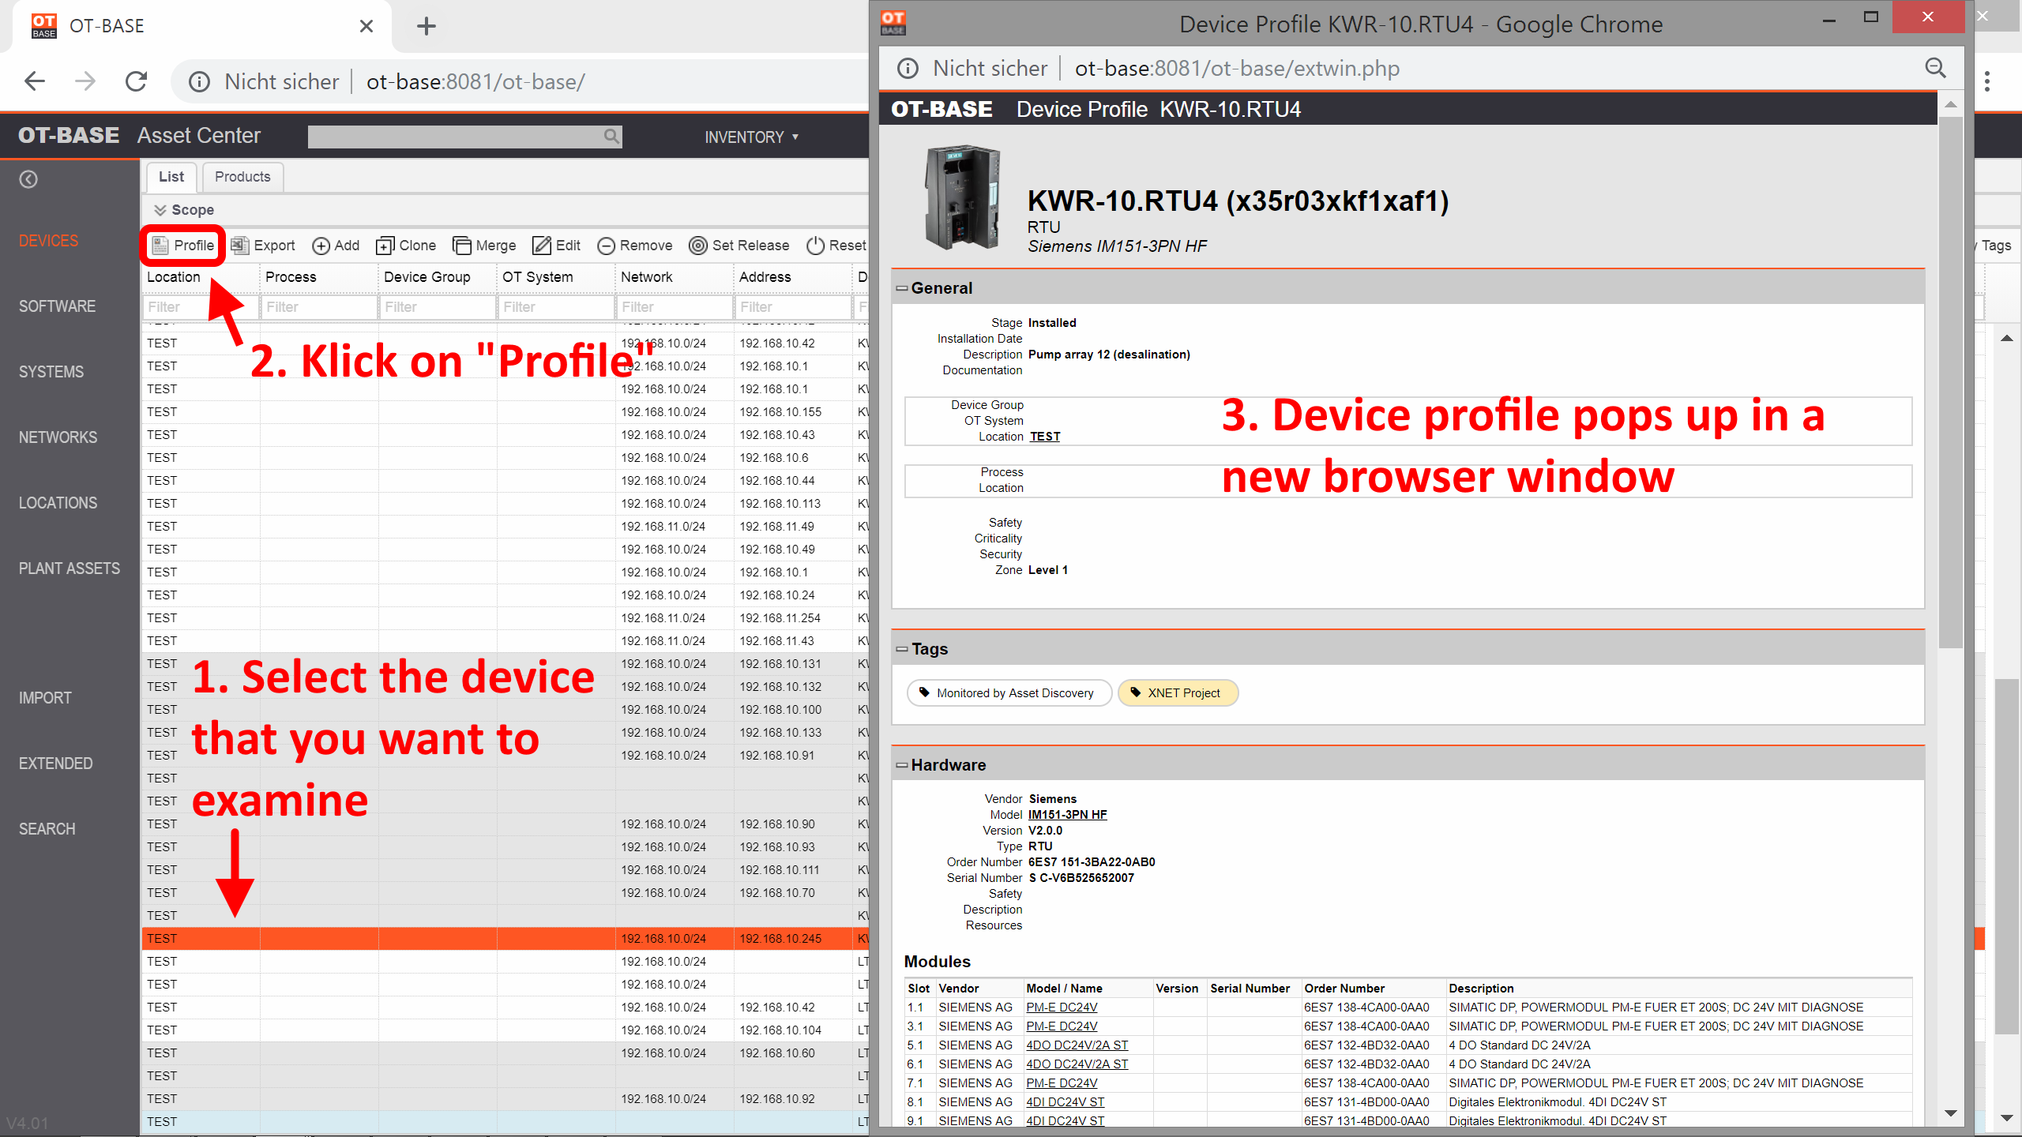Image resolution: width=2022 pixels, height=1137 pixels.
Task: Open EXTENDED in the sidebar
Action: (55, 764)
